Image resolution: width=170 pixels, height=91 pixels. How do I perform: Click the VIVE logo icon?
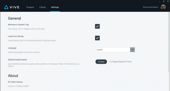tap(6, 7)
